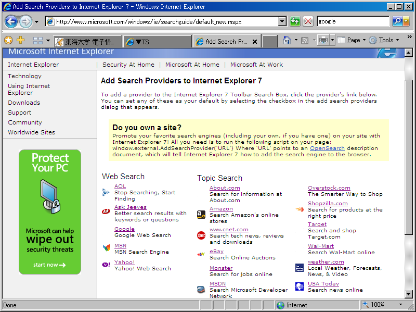Select the Add Search Pr... tab
Image resolution: width=416 pixels, height=312 pixels.
click(x=226, y=42)
